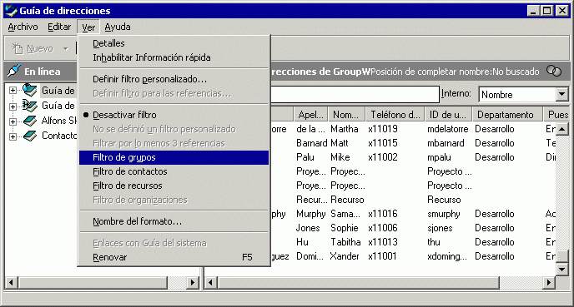Sort by Nom... column header
574x307 pixels.
point(346,115)
